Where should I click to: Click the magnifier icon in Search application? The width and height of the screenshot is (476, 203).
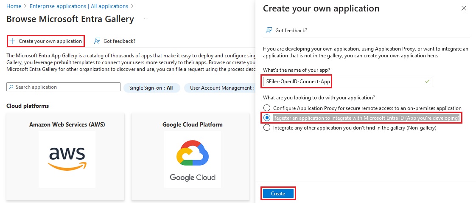tap(11, 87)
